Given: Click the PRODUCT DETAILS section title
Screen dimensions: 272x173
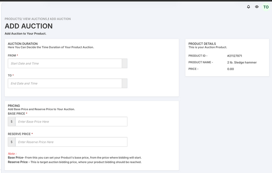Looking at the screenshot, I should click(202, 44).
